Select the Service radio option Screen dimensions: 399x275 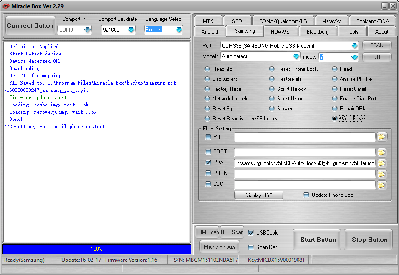pos(272,109)
